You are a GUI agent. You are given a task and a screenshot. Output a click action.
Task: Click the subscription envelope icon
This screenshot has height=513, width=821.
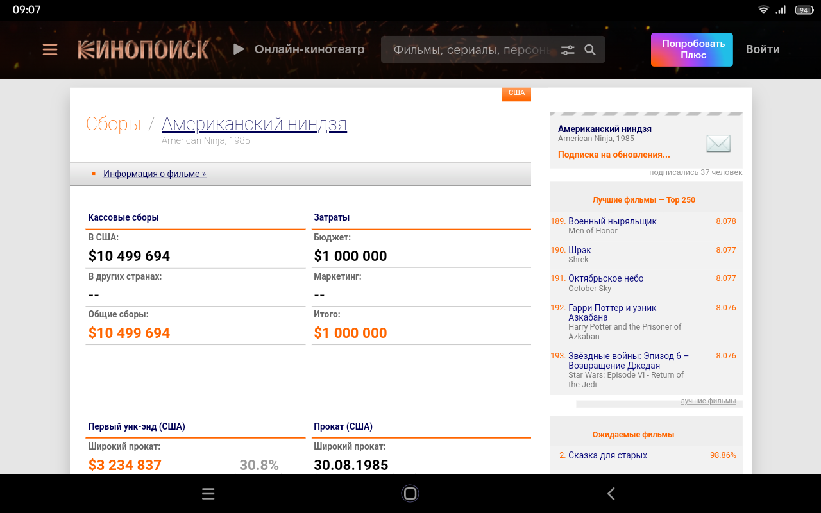point(718,144)
